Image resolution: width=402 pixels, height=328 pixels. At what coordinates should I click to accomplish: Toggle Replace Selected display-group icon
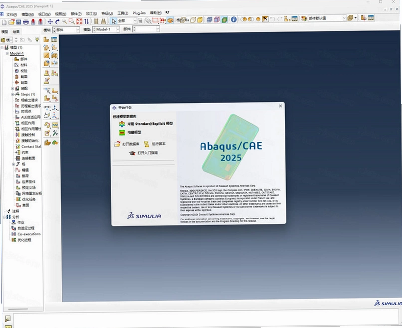243,19
